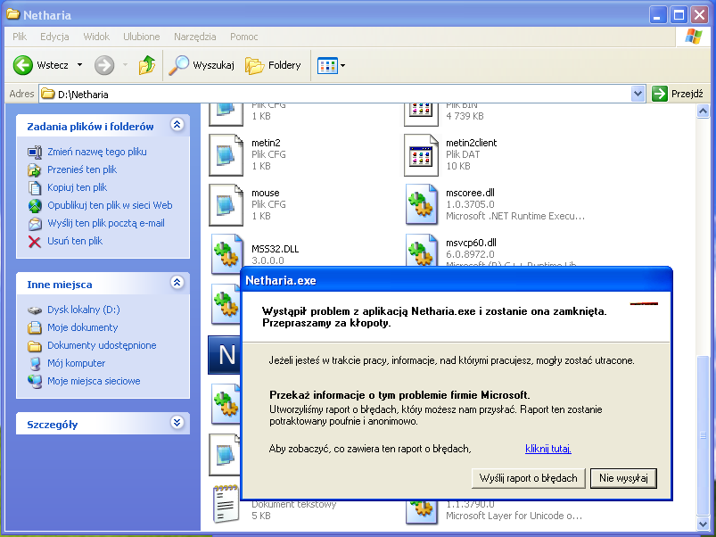Open the Widok menu
Screen dimensions: 716x537
coord(96,37)
